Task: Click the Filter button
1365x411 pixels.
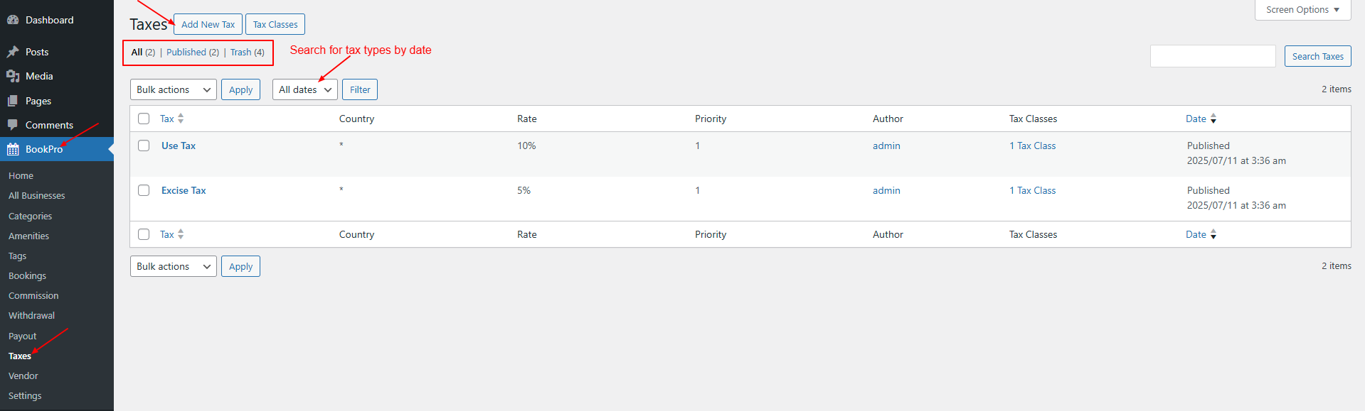Action: click(x=360, y=89)
